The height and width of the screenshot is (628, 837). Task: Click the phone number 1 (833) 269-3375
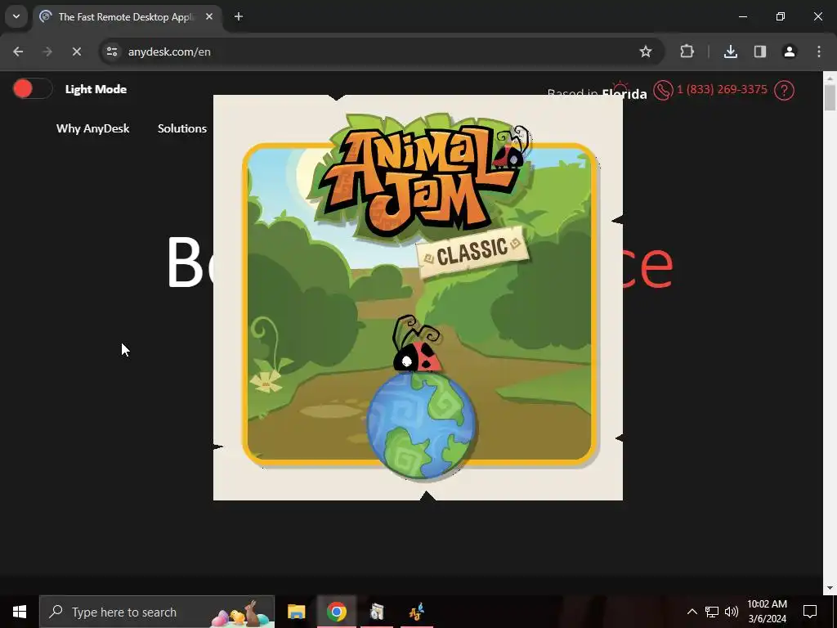point(722,89)
